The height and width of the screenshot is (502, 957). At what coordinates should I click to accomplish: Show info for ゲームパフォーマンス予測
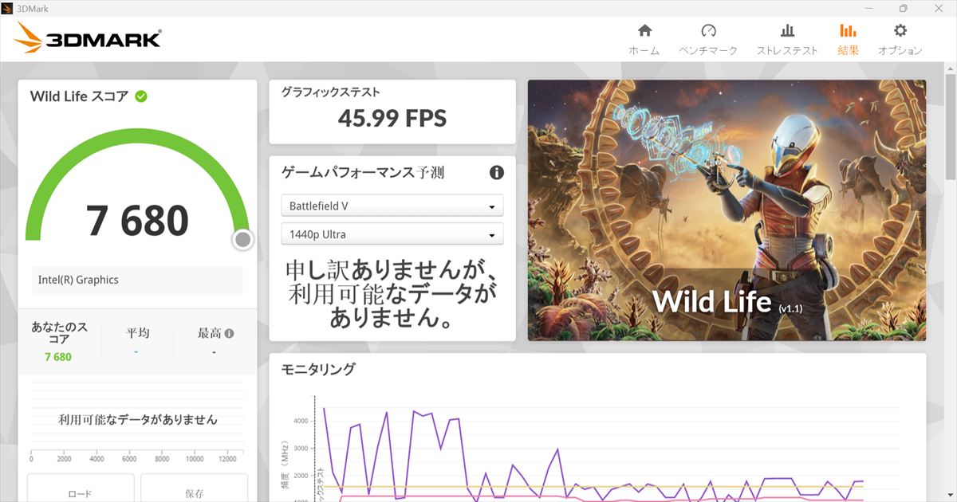pyautogui.click(x=496, y=172)
